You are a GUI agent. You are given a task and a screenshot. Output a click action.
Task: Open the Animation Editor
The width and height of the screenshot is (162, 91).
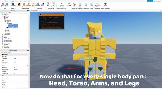point(97,5)
